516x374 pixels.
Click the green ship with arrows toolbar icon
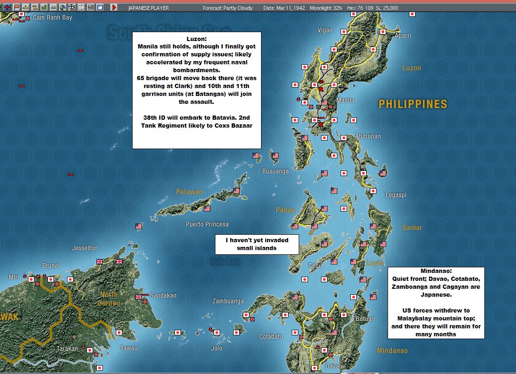click(53, 7)
